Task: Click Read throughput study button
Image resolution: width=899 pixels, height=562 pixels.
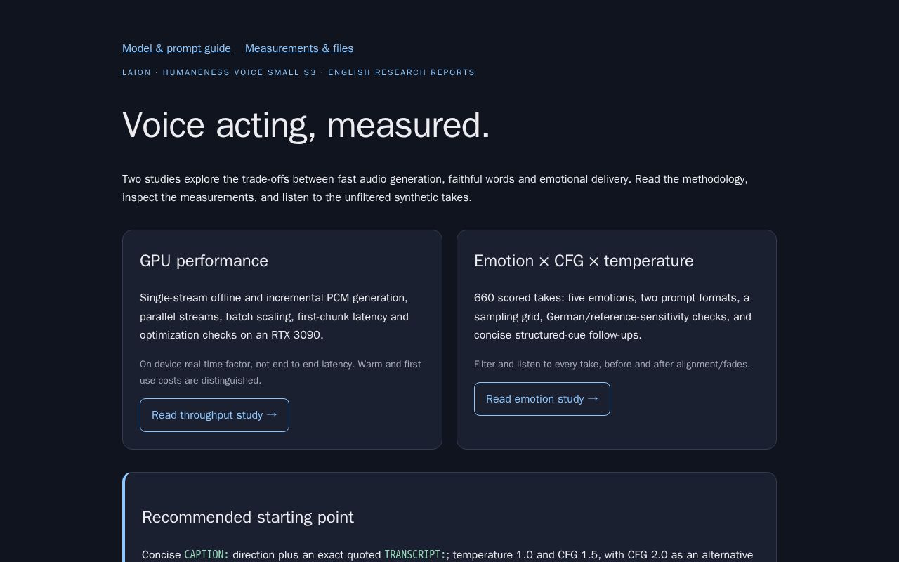Action: (x=214, y=415)
